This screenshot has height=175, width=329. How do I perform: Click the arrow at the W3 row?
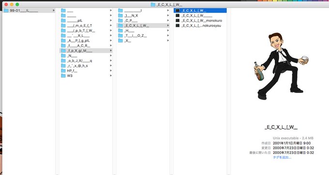(x=111, y=76)
